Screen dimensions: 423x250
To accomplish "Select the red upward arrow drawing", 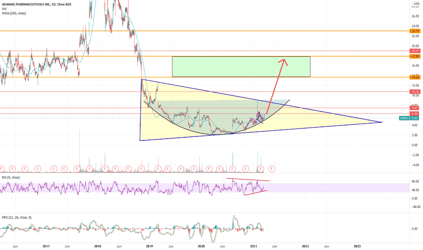I will pos(277,86).
